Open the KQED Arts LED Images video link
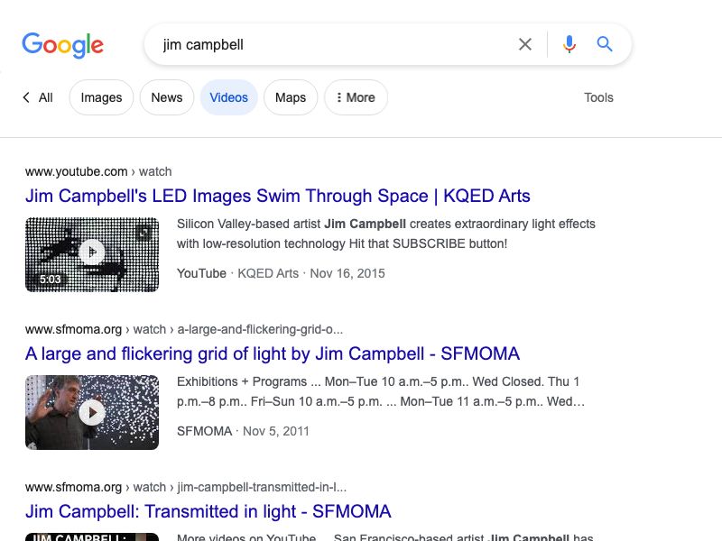 pyautogui.click(x=278, y=196)
